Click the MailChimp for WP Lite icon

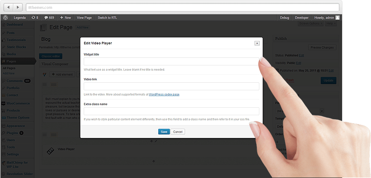pos(3,163)
